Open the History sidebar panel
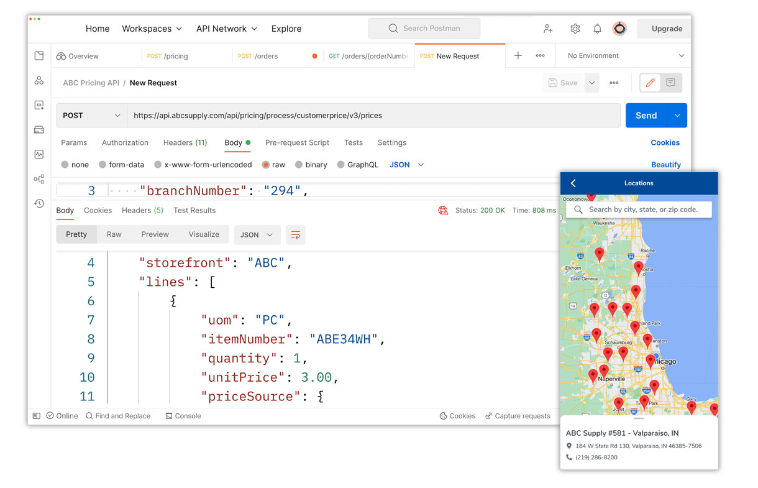This screenshot has height=488, width=758. pos(39,203)
